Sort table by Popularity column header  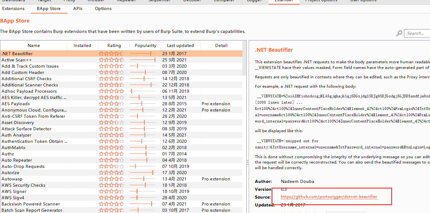(145, 45)
